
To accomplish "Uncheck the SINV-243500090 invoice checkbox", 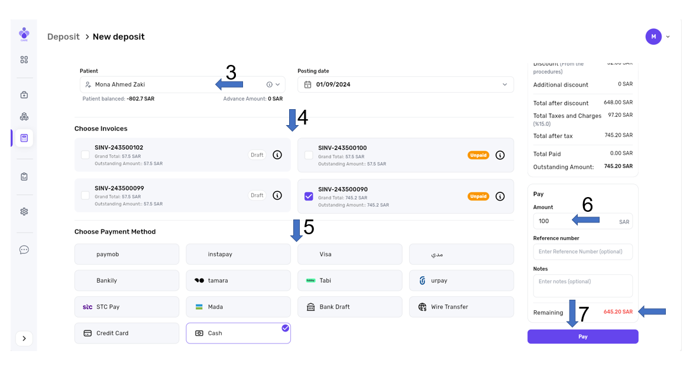I will click(x=309, y=196).
